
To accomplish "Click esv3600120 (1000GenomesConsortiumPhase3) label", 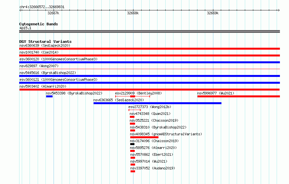I will pyautogui.click(x=58, y=59).
